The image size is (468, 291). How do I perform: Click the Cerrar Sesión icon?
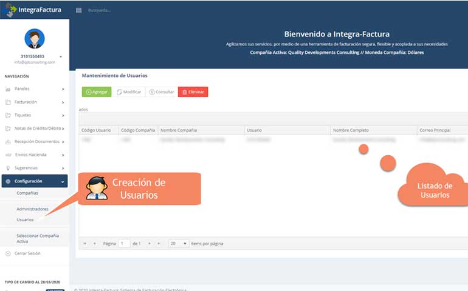(8, 253)
